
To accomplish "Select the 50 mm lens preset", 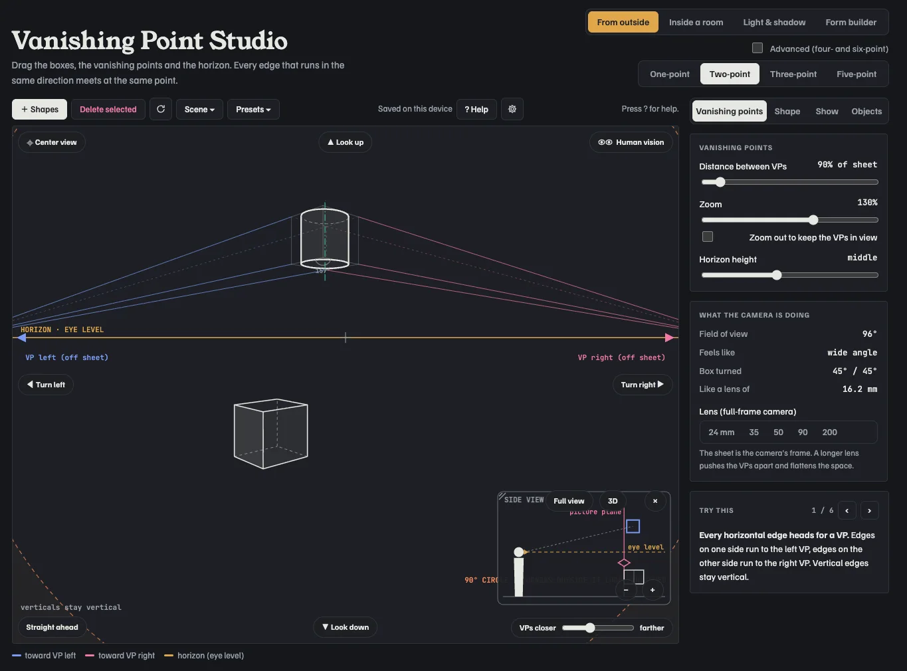I will click(x=778, y=432).
